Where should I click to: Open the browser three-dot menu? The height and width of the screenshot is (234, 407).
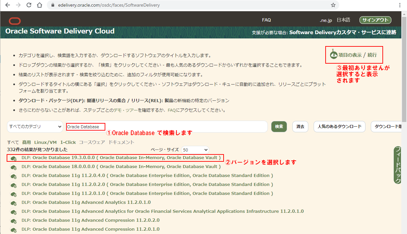pos(400,5)
